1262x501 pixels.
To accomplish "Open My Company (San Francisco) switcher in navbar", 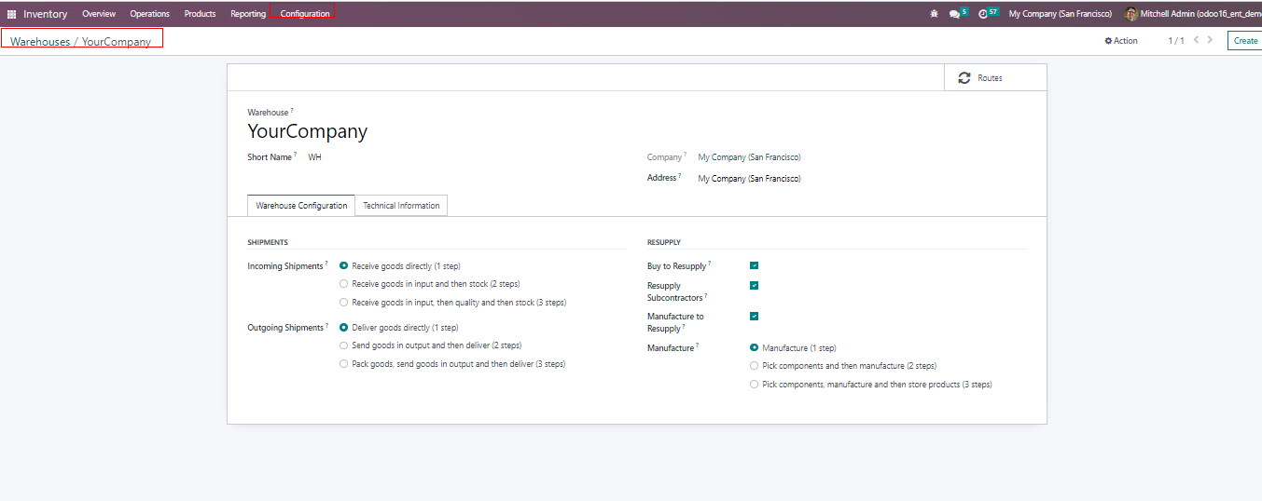I will [1060, 14].
